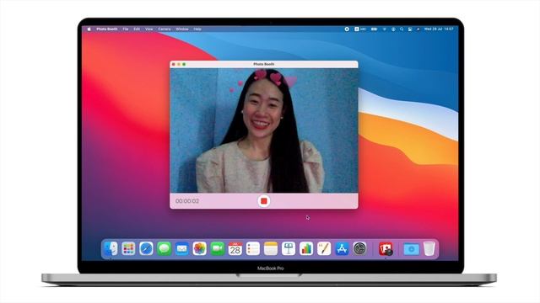This screenshot has width=540, height=303.
Task: Close the Photo Booth window
Action: (x=174, y=64)
